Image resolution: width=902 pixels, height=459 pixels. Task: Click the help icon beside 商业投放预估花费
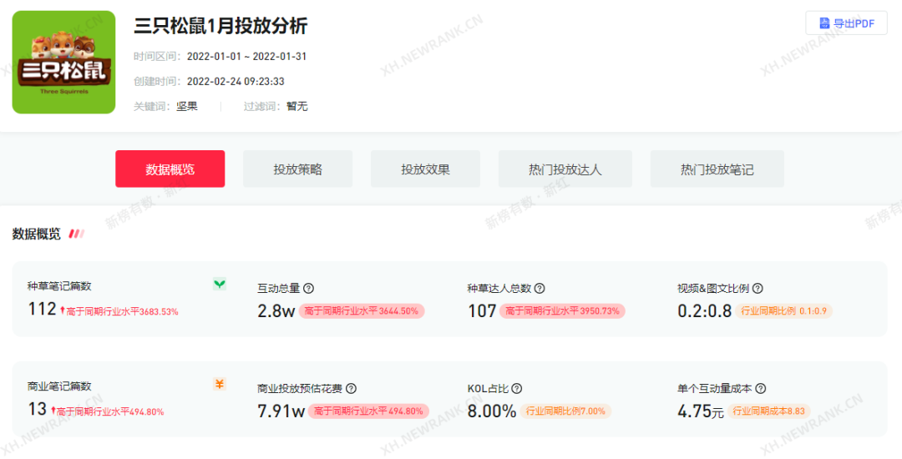[351, 389]
